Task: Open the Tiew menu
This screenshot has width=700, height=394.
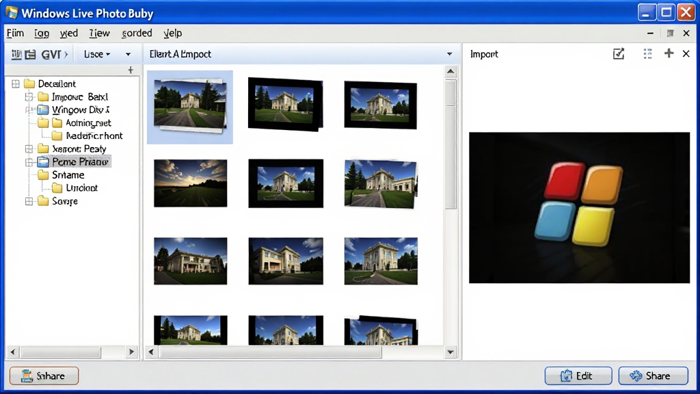Action: [x=99, y=33]
